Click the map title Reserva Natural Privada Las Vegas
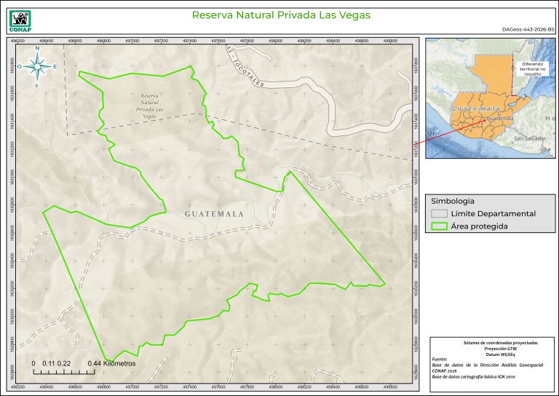 [x=280, y=15]
